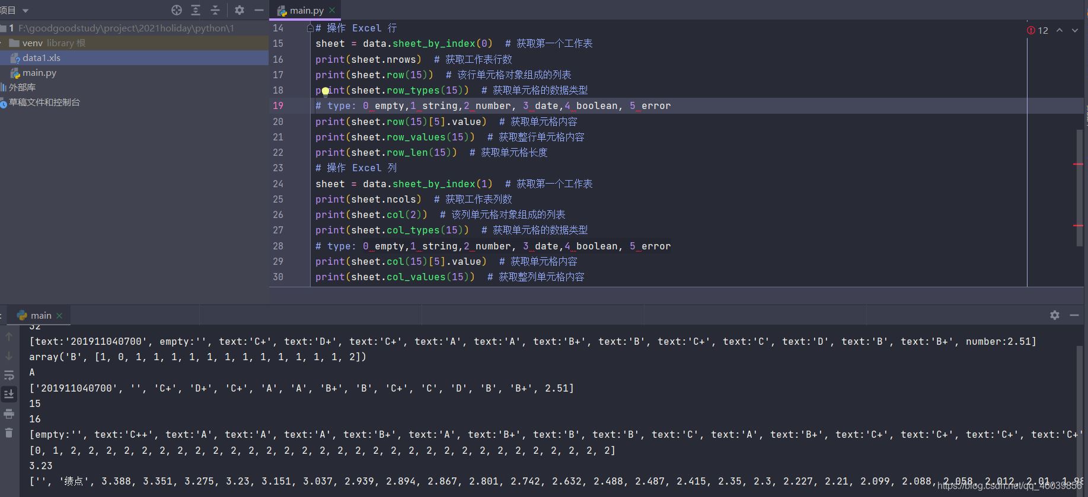Click the print output icon in console
This screenshot has width=1088, height=497.
(9, 413)
